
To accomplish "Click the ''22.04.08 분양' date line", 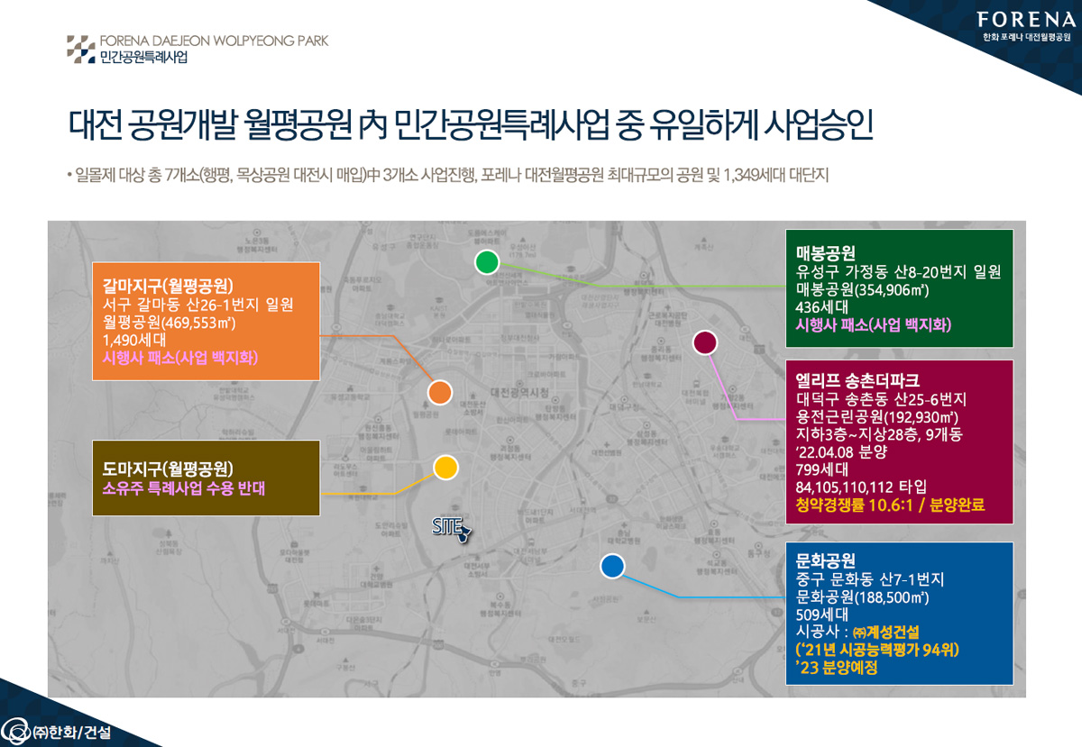I will [840, 452].
